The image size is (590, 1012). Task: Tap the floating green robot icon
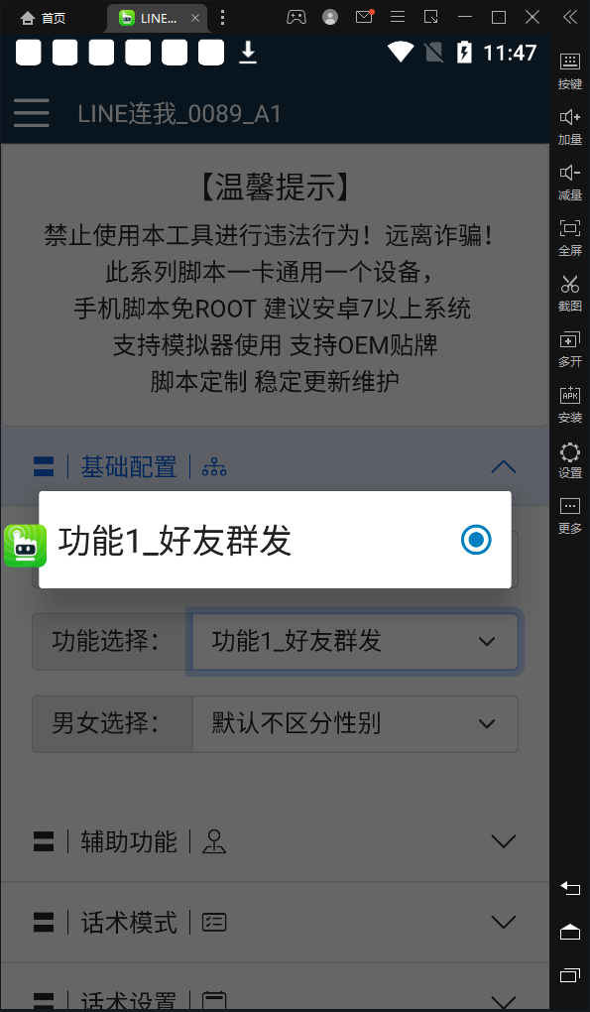point(25,546)
